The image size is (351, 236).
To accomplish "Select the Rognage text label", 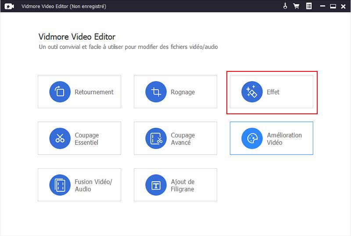I will (x=183, y=92).
